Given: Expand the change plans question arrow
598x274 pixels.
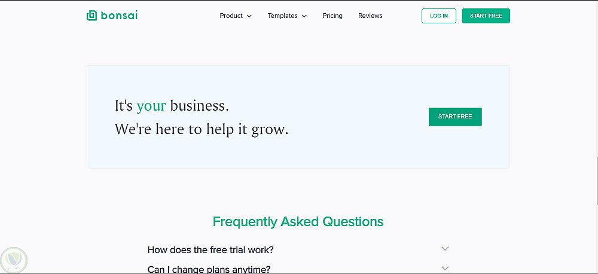Looking at the screenshot, I should pyautogui.click(x=445, y=268).
